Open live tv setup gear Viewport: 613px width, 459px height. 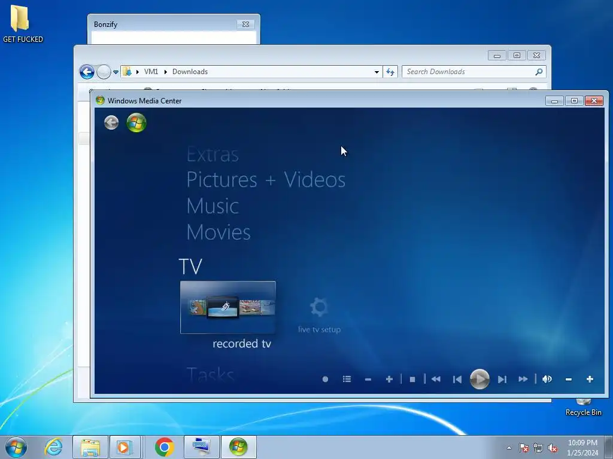click(x=319, y=308)
